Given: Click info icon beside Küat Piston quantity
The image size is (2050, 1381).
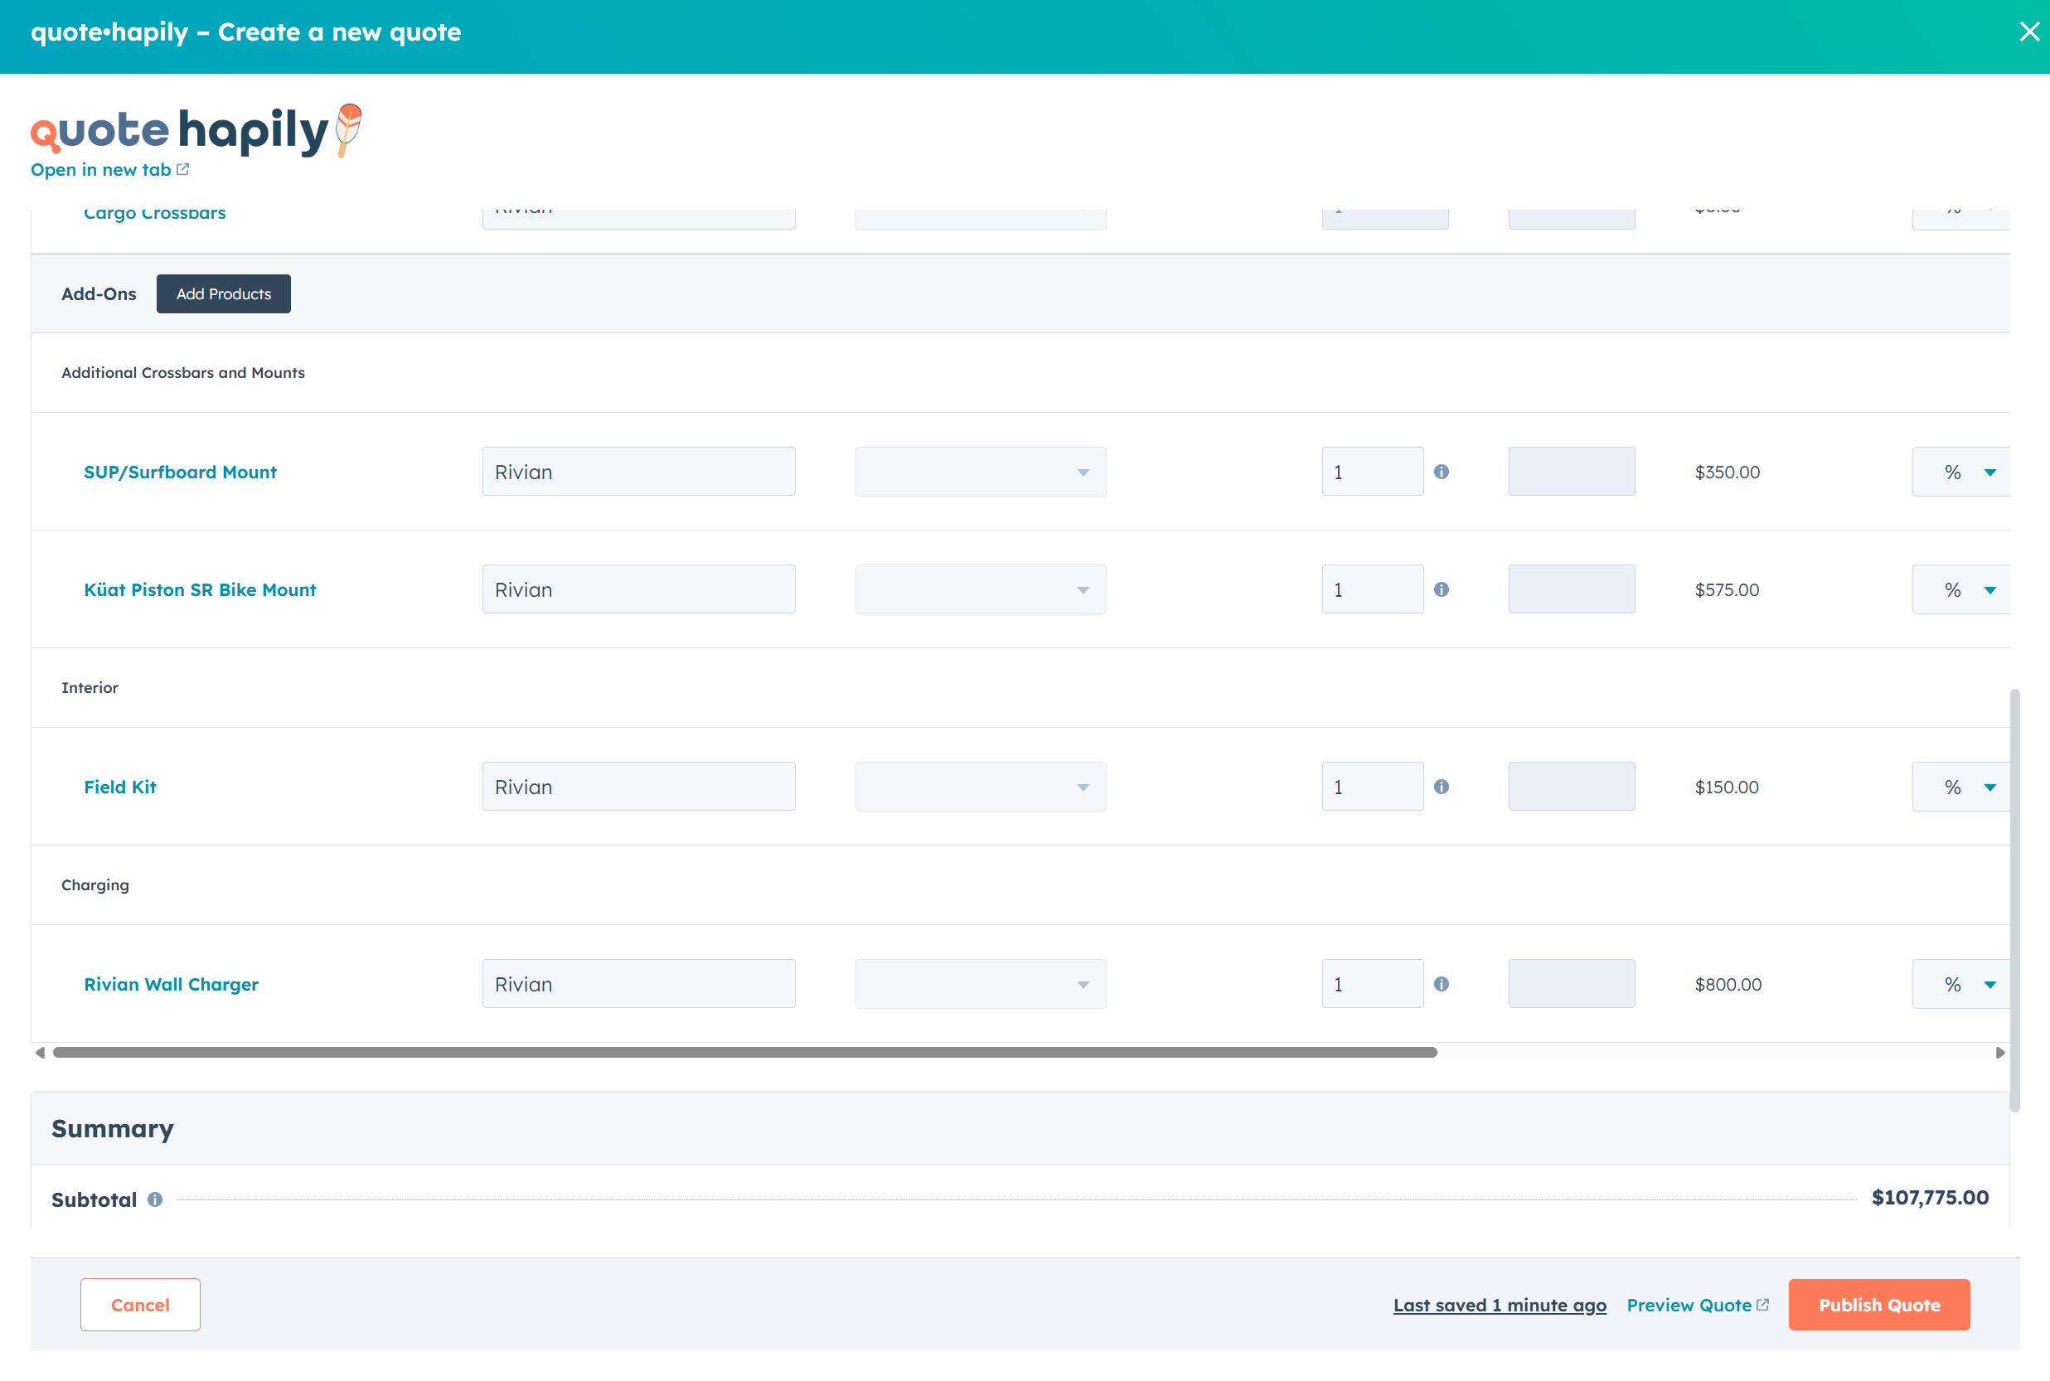Looking at the screenshot, I should [x=1441, y=589].
